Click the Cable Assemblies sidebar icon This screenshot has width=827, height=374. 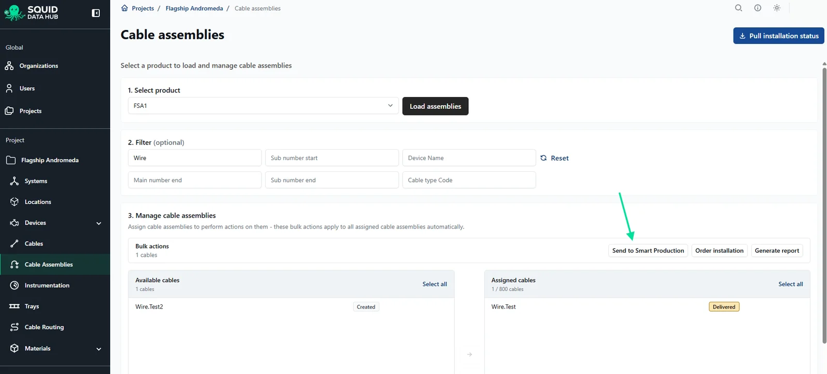14,265
